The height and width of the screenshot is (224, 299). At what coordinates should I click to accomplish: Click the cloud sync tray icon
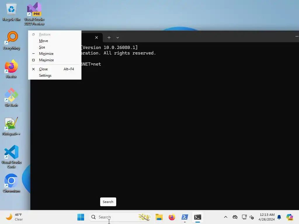coord(235,217)
